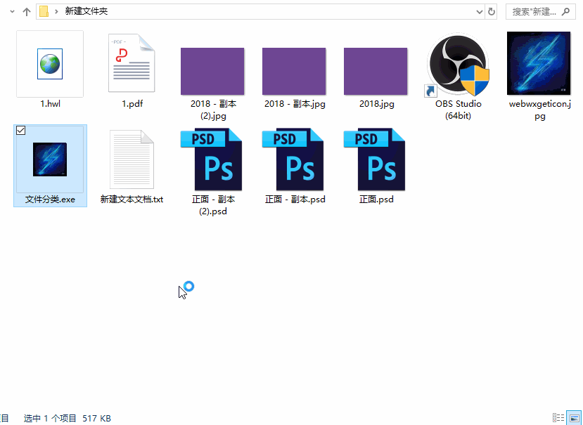Refresh the folder view
Image resolution: width=583 pixels, height=425 pixels.
492,12
